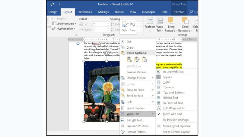The image size is (244, 137).
Task: Open the Change Picture submenu
Action: click(138, 78)
